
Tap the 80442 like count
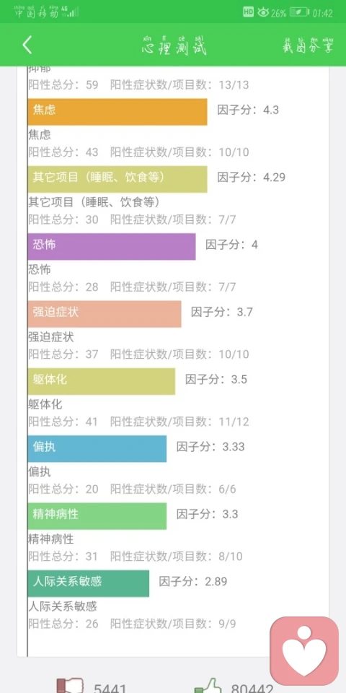[x=252, y=688]
